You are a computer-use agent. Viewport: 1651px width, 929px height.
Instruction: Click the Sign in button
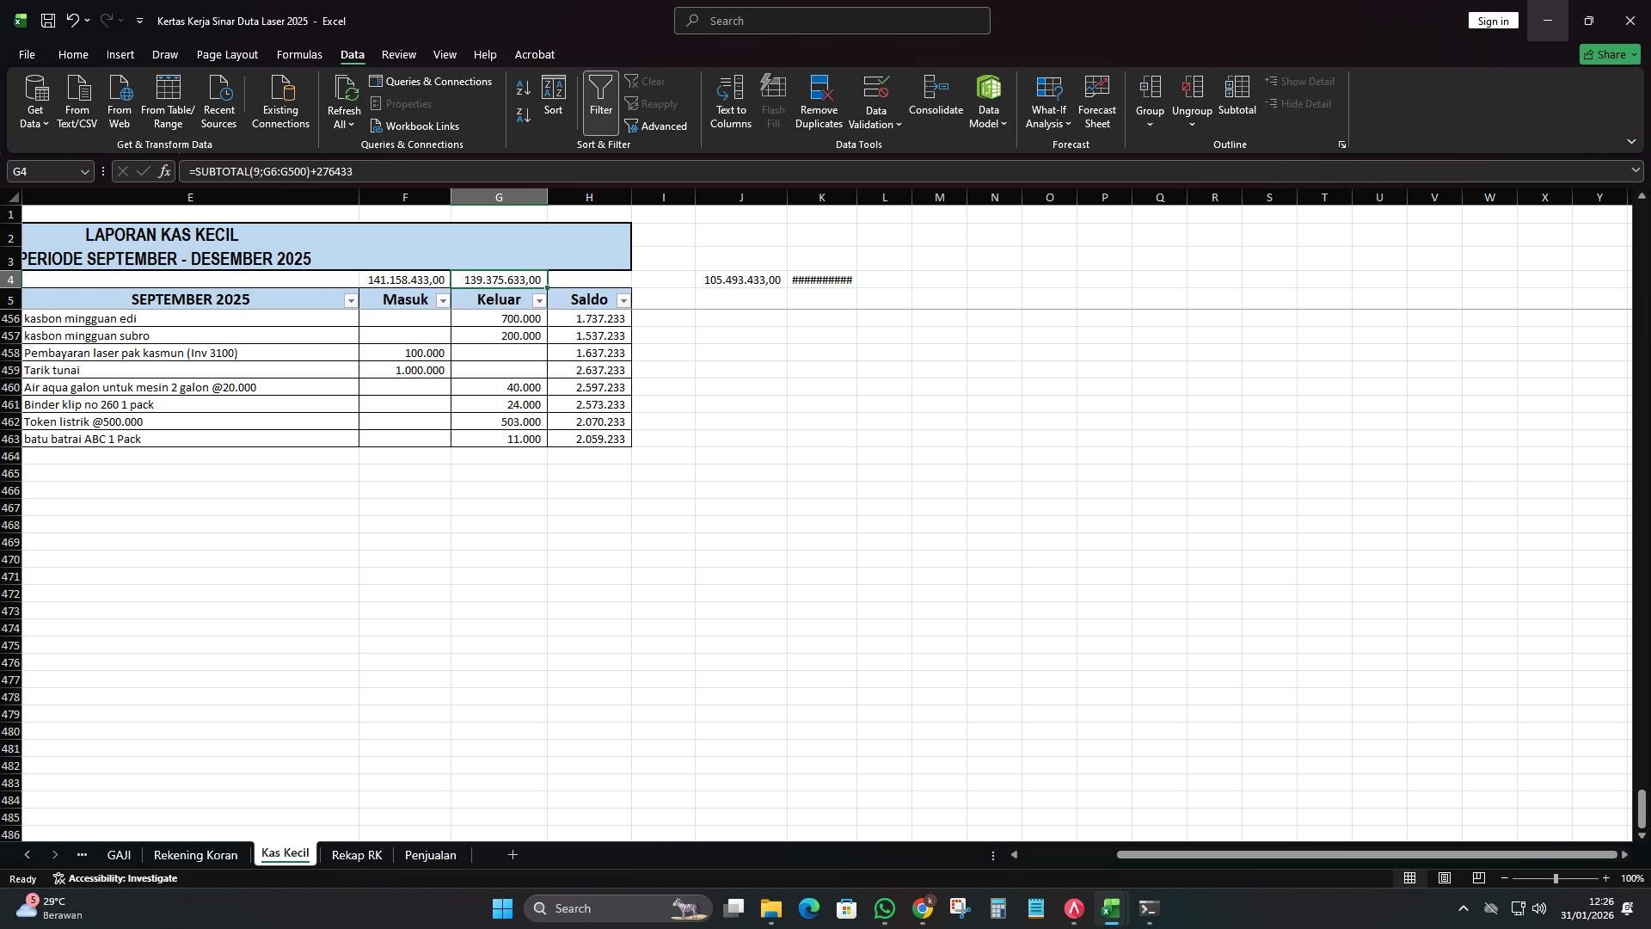click(x=1493, y=20)
